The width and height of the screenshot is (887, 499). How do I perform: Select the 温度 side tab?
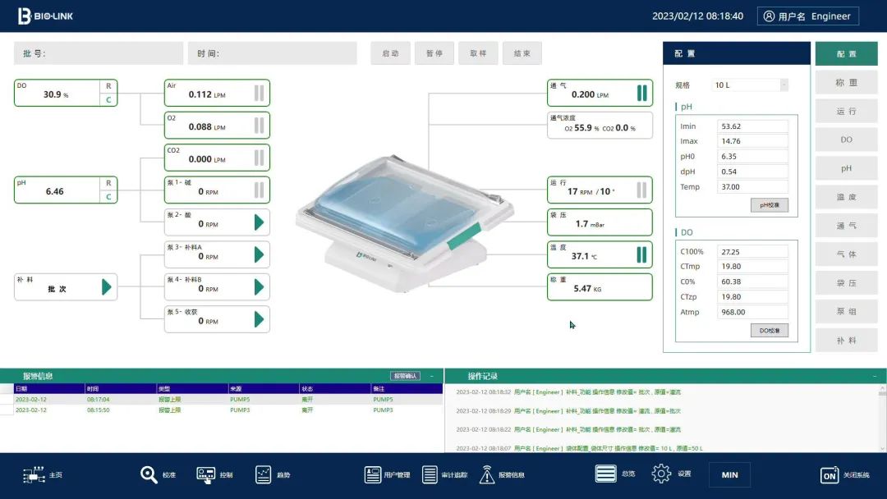pyautogui.click(x=846, y=197)
